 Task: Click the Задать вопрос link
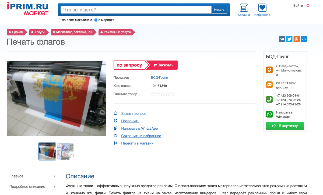click(x=134, y=114)
